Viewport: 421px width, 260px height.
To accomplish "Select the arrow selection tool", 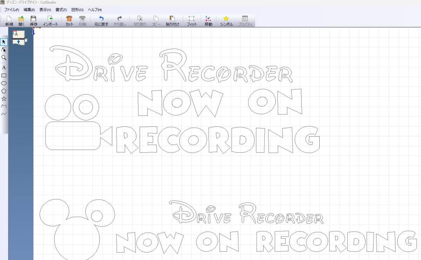I will [4, 42].
